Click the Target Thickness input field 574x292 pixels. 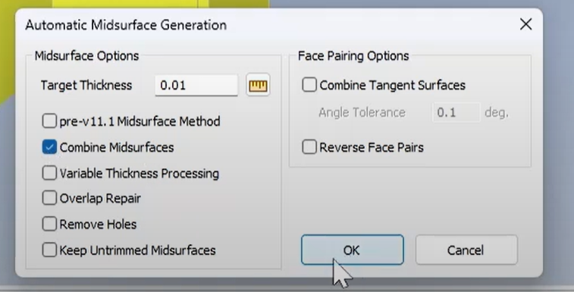click(x=196, y=86)
